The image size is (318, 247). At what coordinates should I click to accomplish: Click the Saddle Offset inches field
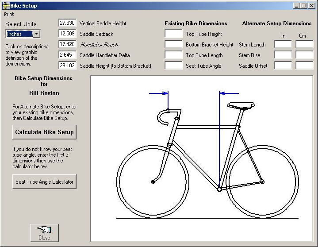[x=284, y=66]
